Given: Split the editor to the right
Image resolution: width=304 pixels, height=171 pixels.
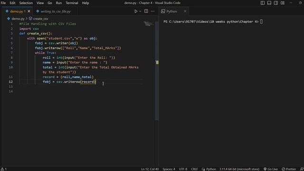Looking at the screenshot, I should point(146,11).
